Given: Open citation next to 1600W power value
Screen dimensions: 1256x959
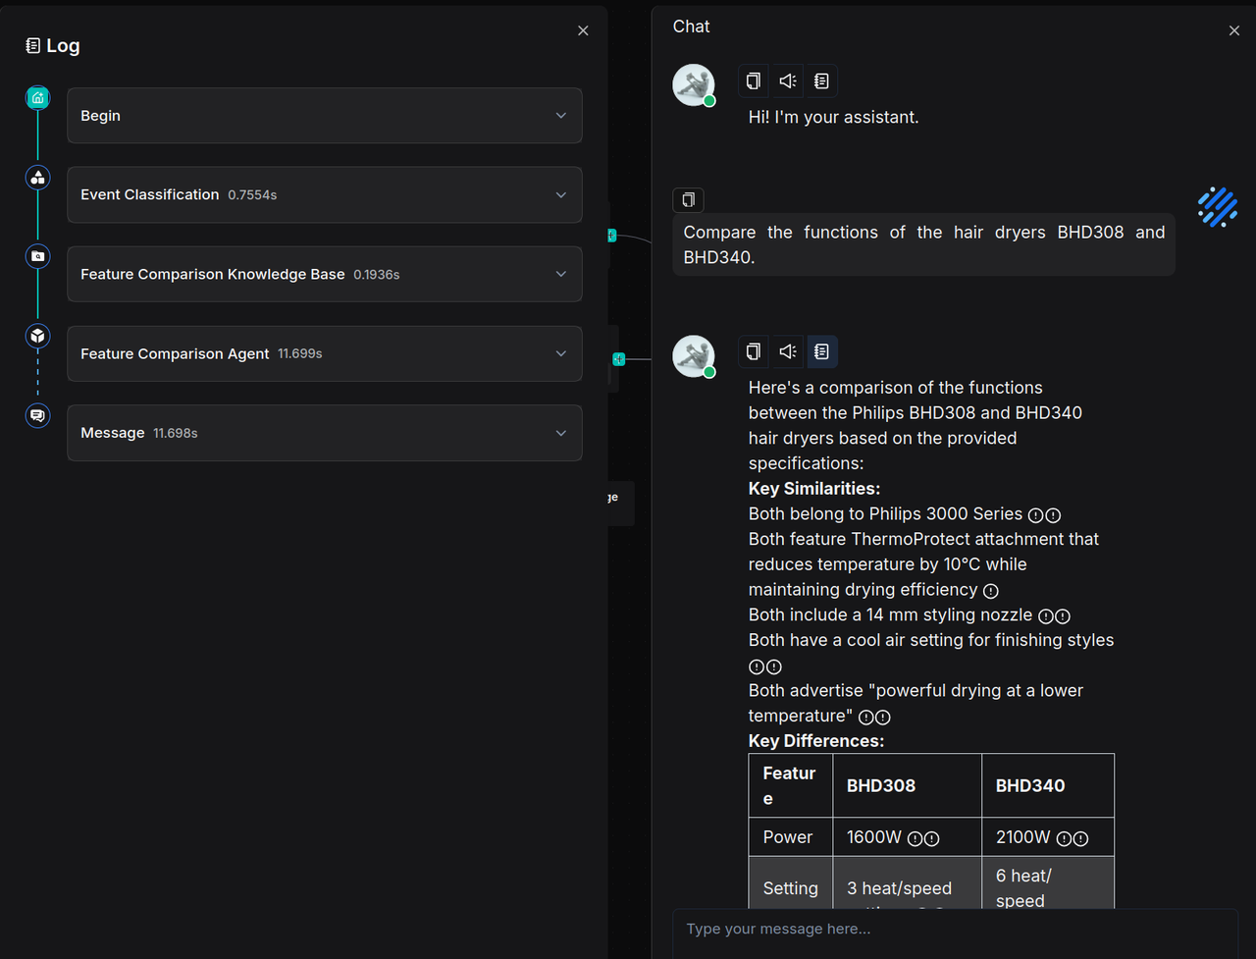Looking at the screenshot, I should [915, 839].
